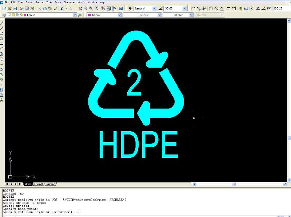The height and width of the screenshot is (217, 291).
Task: Select the Circle tool in the Draw toolbar
Action: point(2,54)
